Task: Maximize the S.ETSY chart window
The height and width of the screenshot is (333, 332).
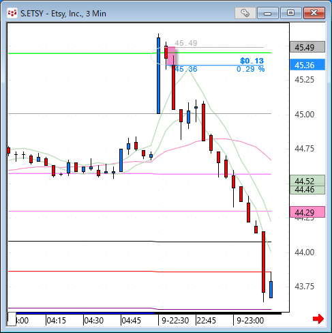Action: click(x=290, y=13)
